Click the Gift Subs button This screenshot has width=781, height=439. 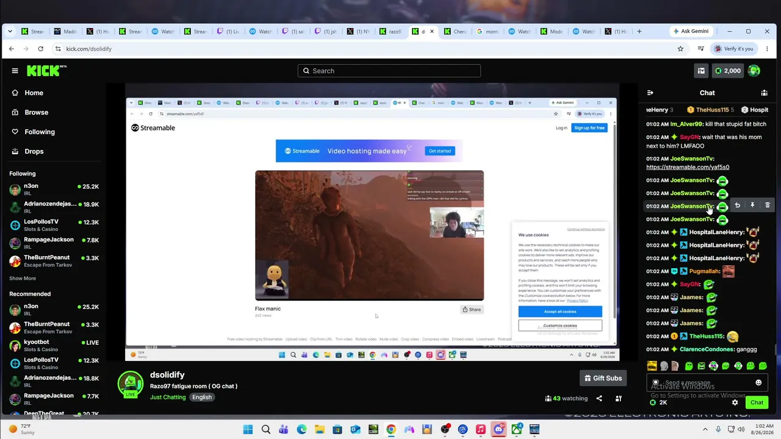click(x=603, y=378)
